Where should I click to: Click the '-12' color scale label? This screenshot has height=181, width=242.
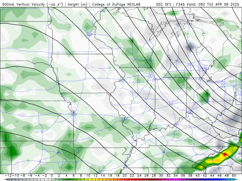tap(8, 176)
